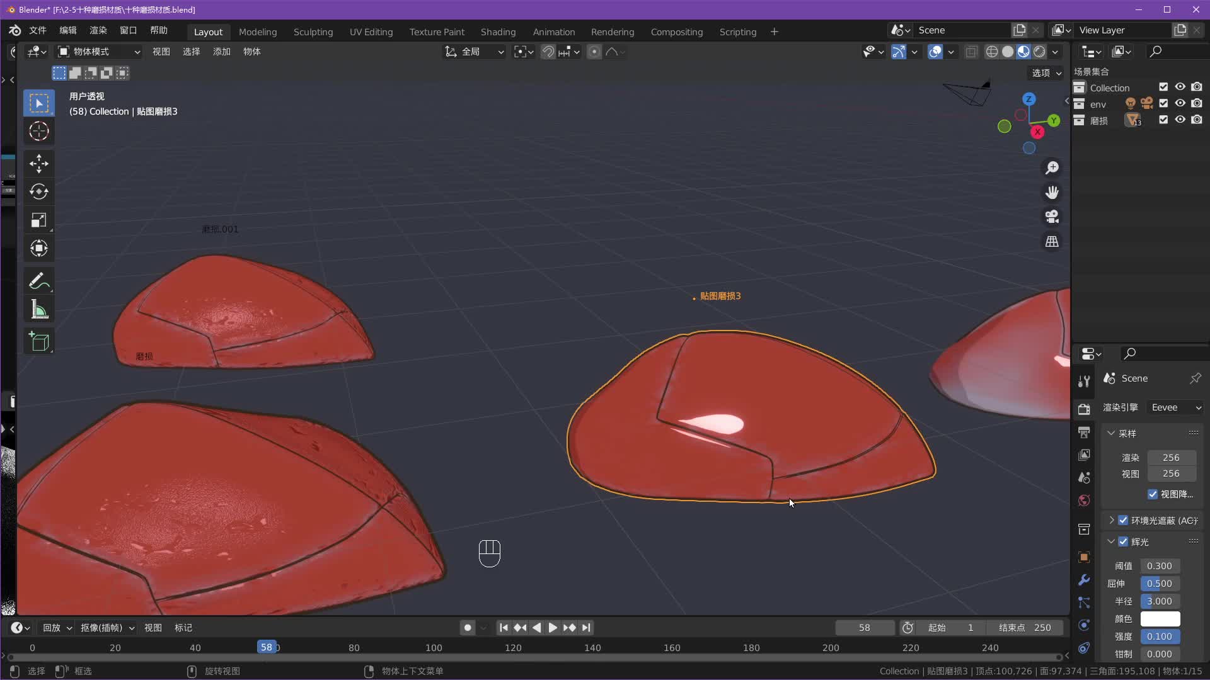Collapse the 辉光 panel
This screenshot has height=680, width=1210.
tap(1111, 541)
